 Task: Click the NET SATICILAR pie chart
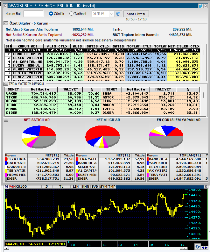[39, 137]
